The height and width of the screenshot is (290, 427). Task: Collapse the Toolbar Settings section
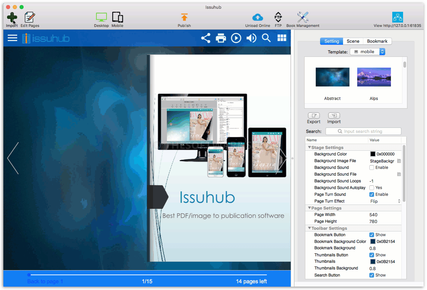pos(310,228)
